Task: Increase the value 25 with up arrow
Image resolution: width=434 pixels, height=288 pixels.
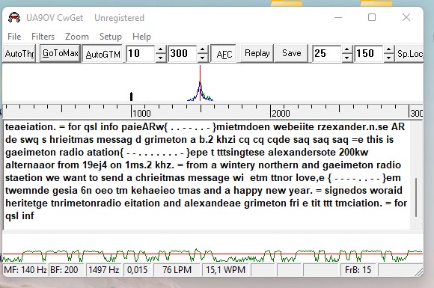Action: coord(346,50)
